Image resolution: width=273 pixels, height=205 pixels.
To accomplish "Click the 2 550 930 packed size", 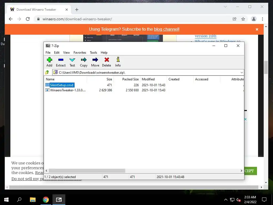I will tap(132, 90).
